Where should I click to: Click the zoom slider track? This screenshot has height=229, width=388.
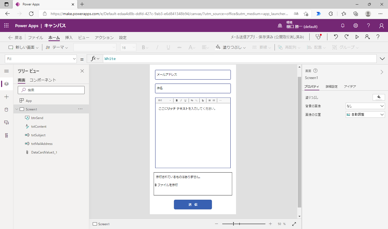(x=244, y=224)
